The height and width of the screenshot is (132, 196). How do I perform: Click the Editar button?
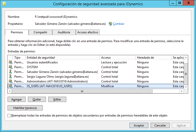click(57, 99)
